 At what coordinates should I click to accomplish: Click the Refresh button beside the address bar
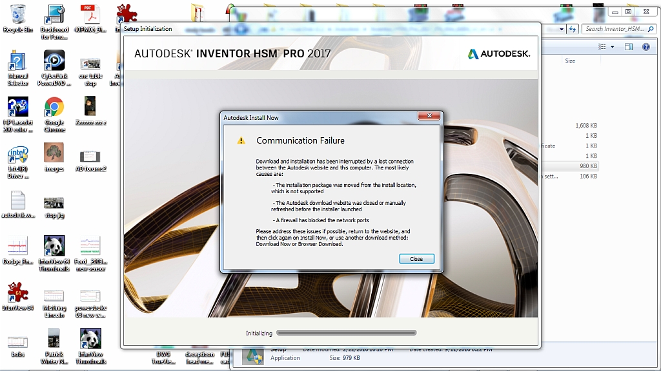click(x=573, y=29)
